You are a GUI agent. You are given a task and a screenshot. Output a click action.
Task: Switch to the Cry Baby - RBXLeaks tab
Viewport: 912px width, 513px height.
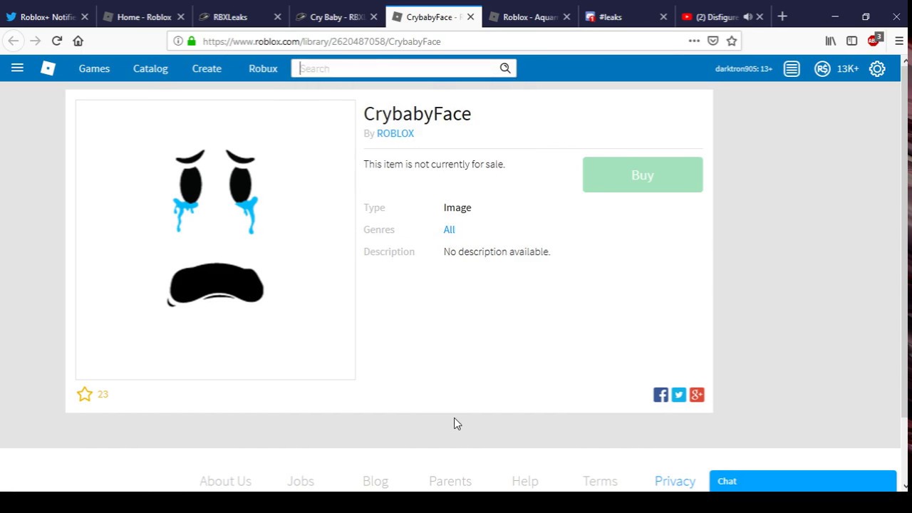click(338, 17)
